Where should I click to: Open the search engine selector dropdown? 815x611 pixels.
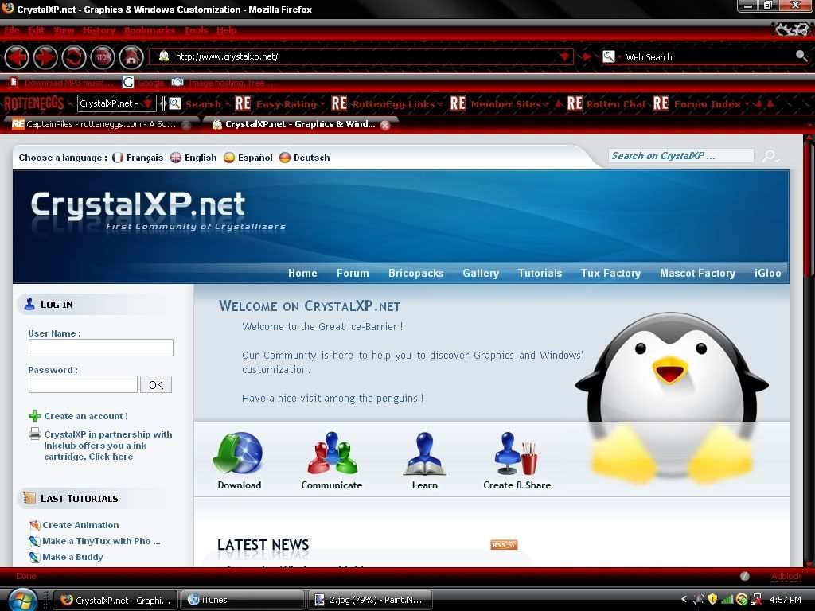point(609,57)
